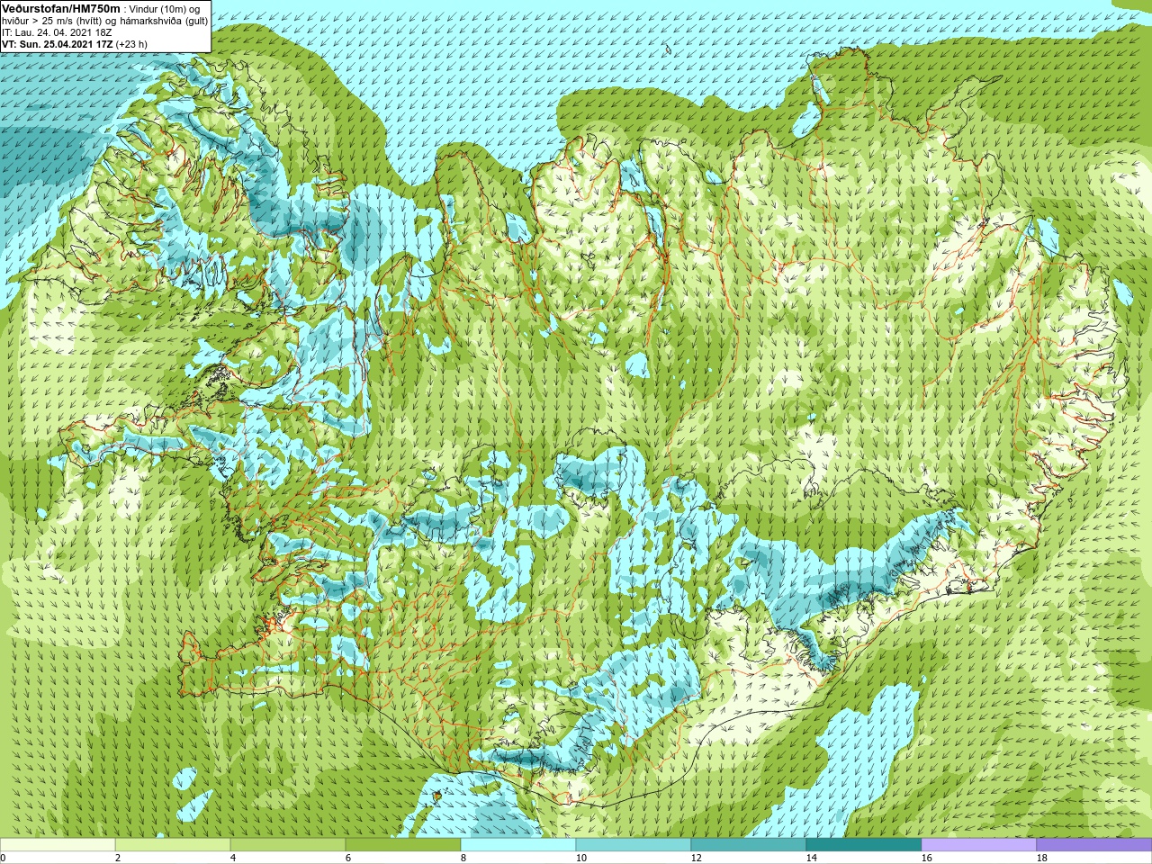Click the legend tick label "2"
This screenshot has height=864, width=1152.
point(118,858)
